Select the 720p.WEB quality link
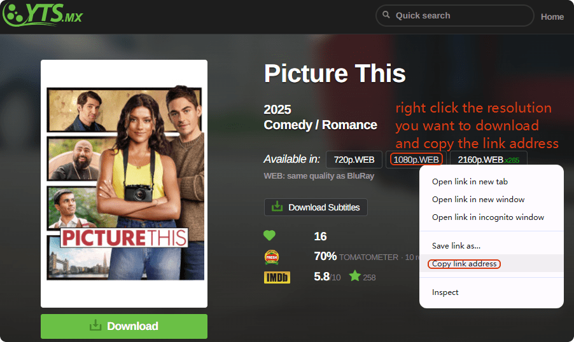This screenshot has width=574, height=342. tap(354, 160)
